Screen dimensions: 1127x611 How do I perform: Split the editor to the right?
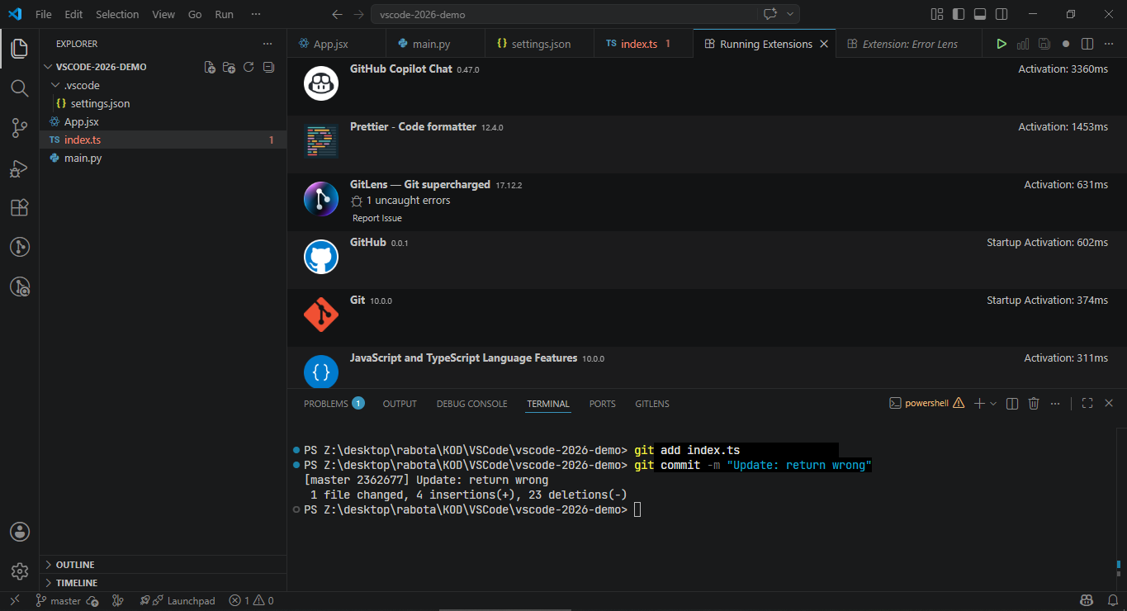point(1087,44)
